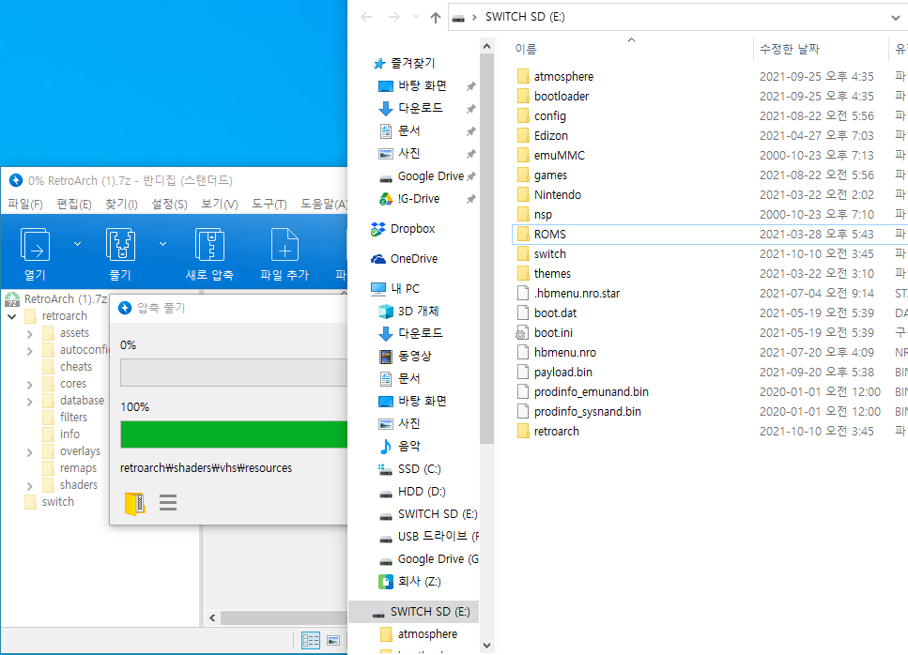Open 3D 개체 in Explorer sidebar
Screen dimensions: 908x655
408,312
